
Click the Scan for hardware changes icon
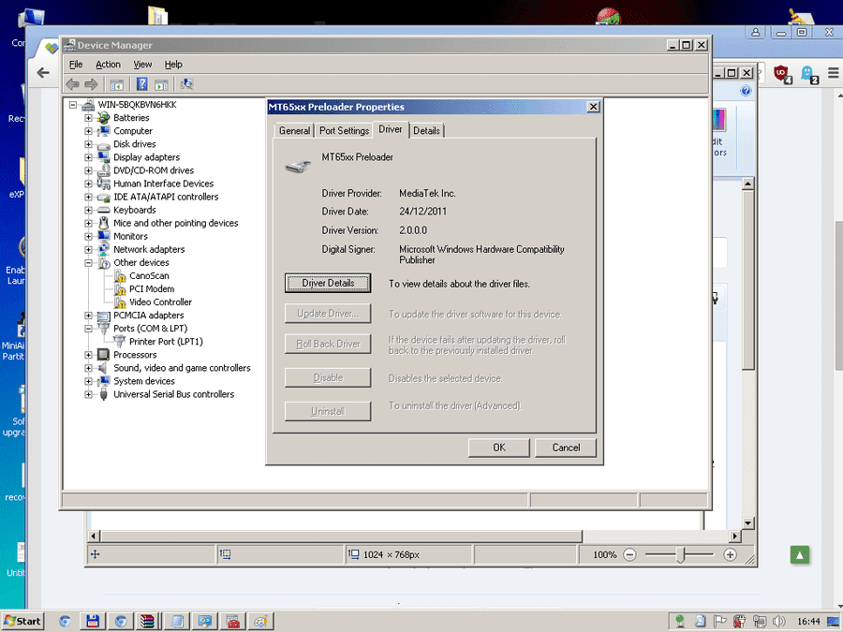(186, 84)
